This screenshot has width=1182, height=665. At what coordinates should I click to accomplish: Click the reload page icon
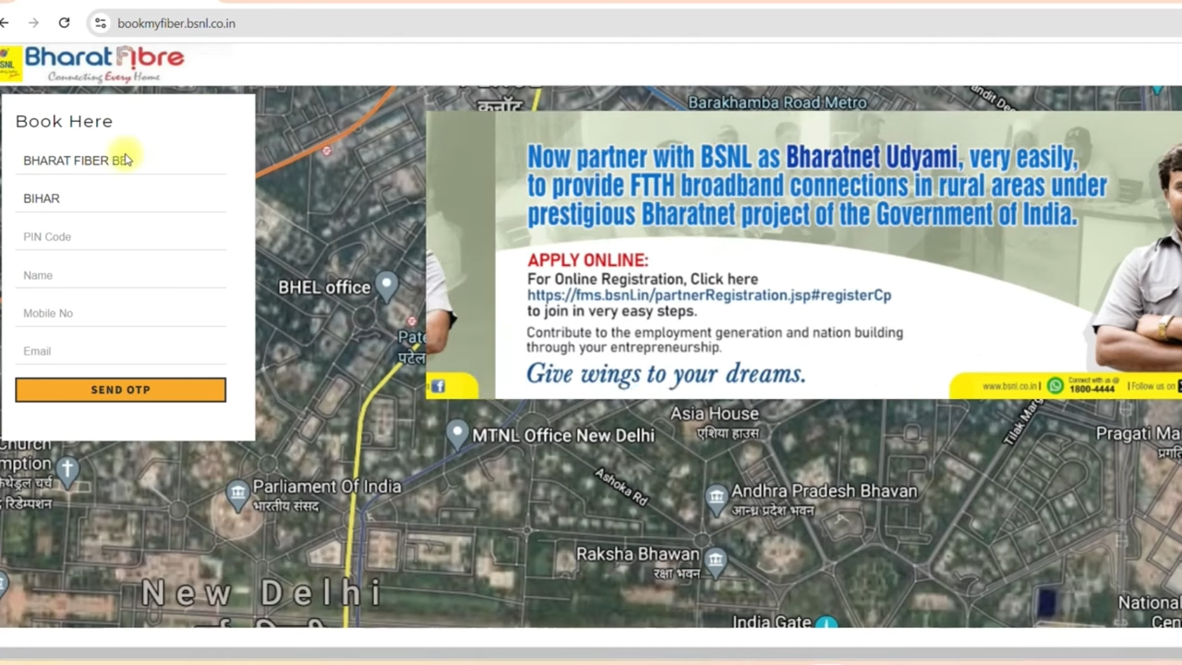coord(64,23)
